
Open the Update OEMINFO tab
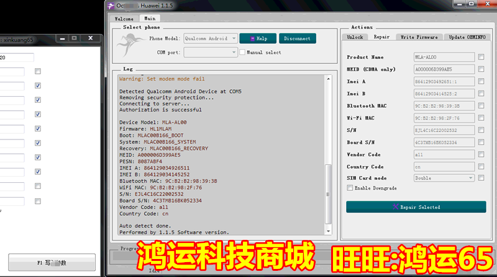[x=467, y=37]
